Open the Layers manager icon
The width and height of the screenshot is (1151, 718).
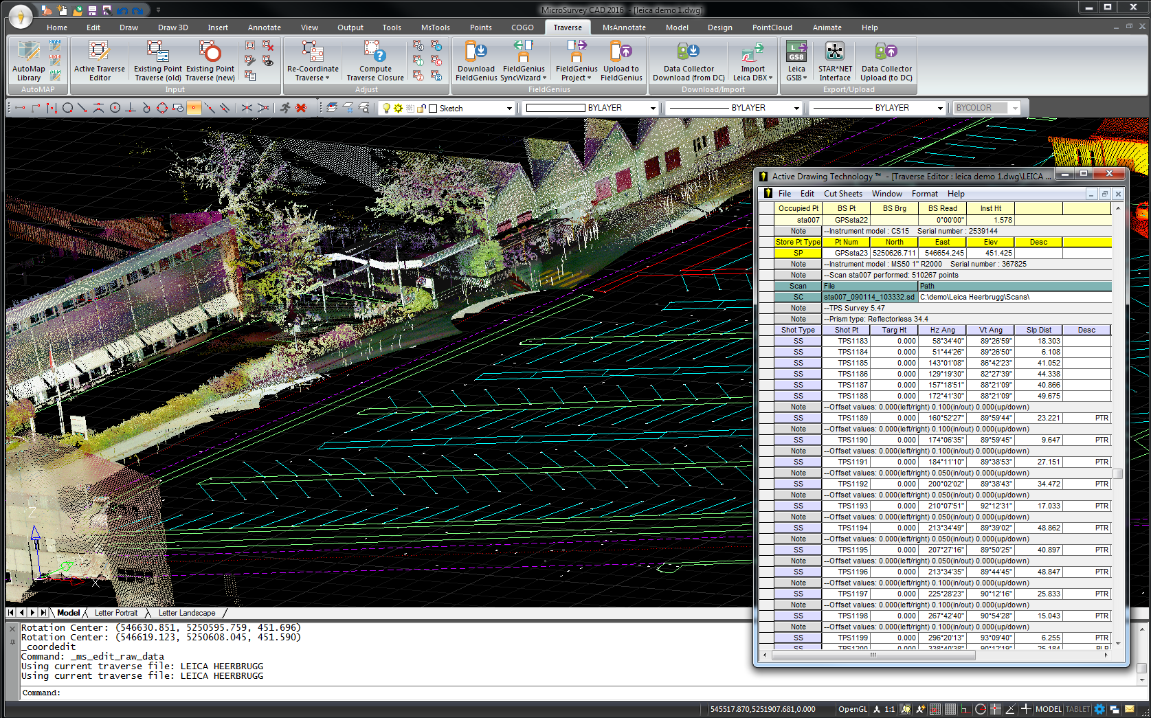332,108
